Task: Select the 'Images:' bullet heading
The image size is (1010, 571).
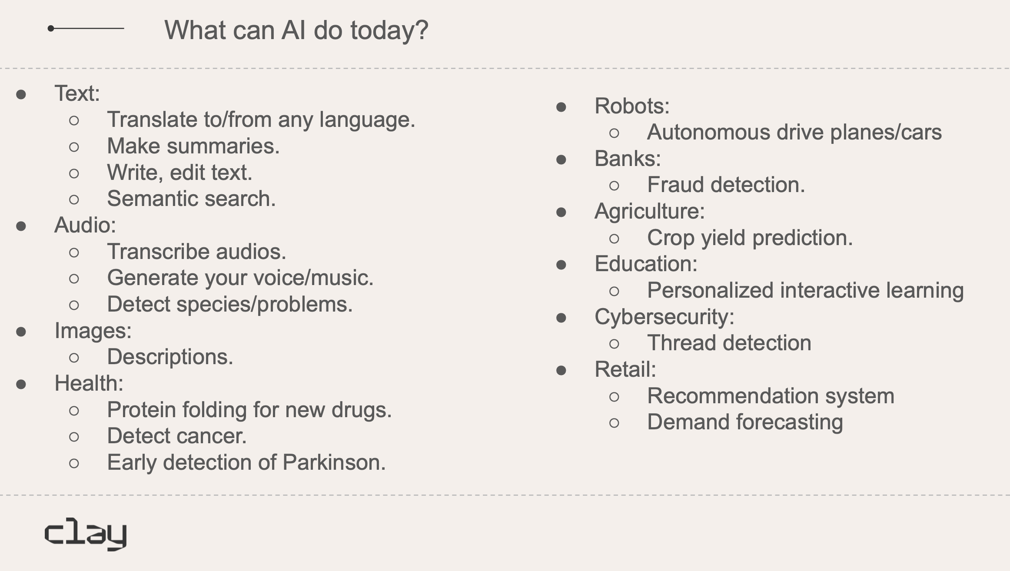Action: (x=93, y=331)
